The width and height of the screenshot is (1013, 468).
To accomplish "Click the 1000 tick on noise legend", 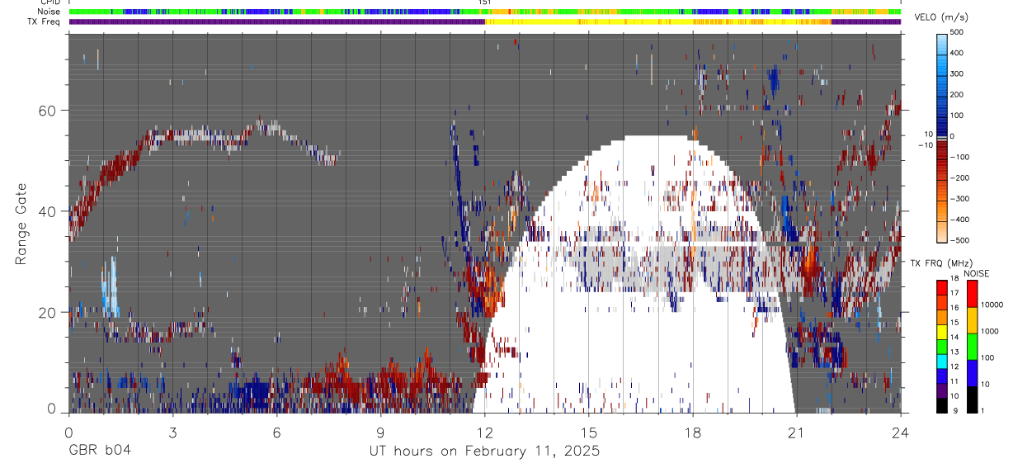I will [991, 332].
